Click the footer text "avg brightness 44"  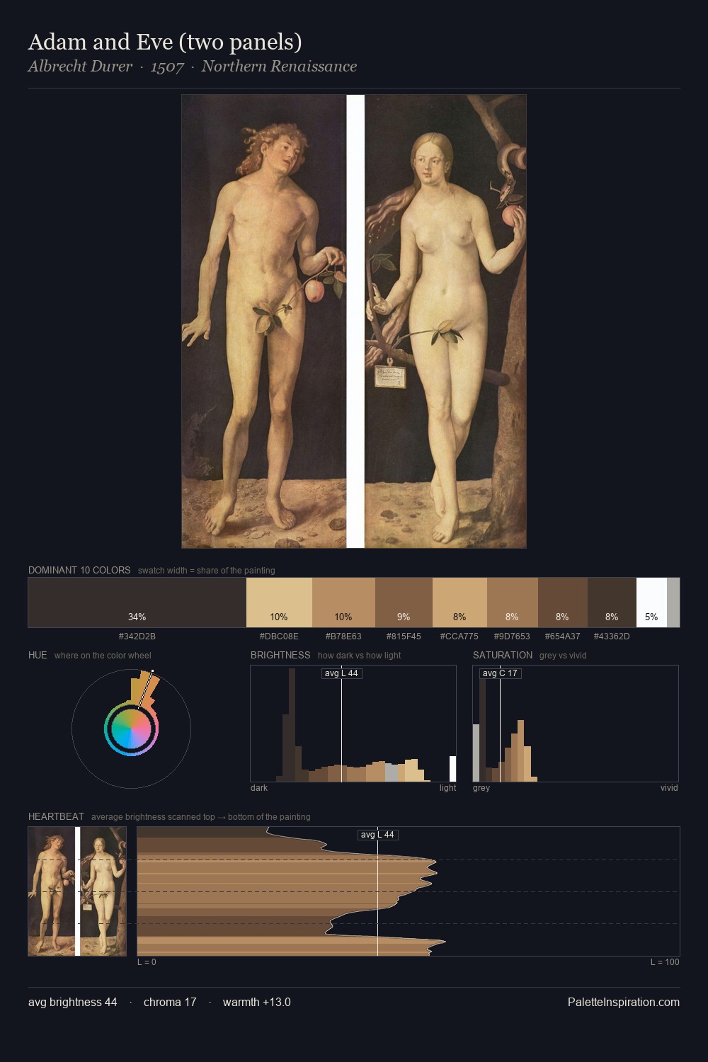point(72,1002)
